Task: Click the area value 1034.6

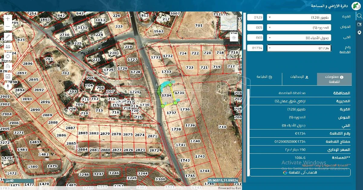Action: coord(300,158)
